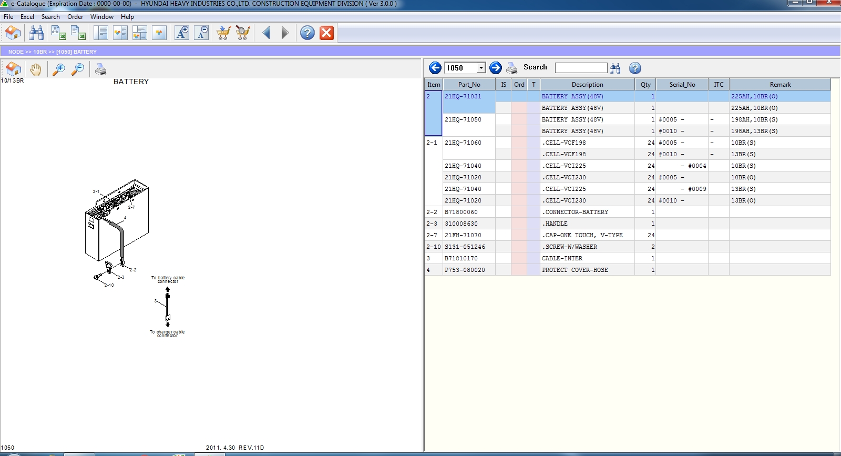Open the binoculars search tool in the main toolbar

point(36,33)
